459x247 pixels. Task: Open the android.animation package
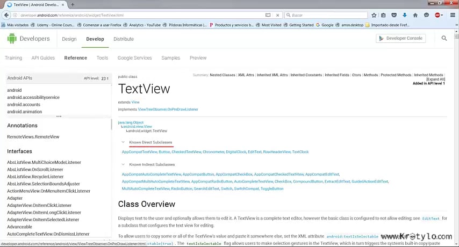pyautogui.click(x=25, y=112)
